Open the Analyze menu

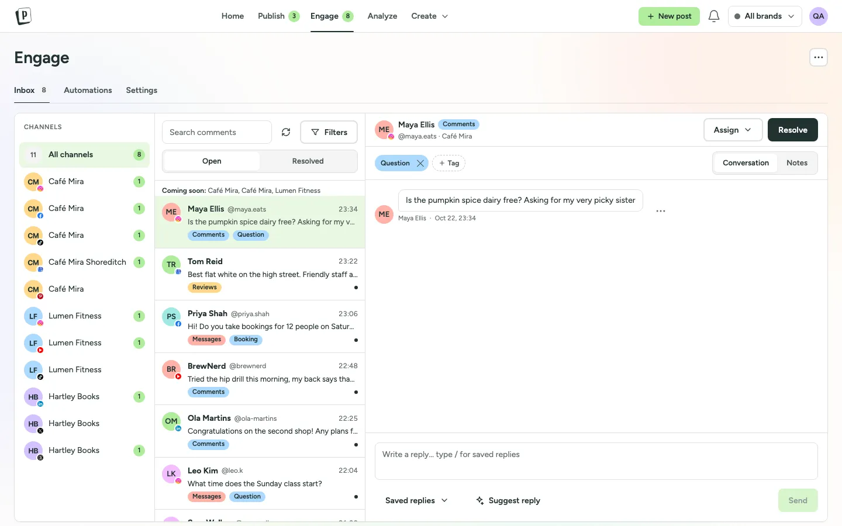(382, 16)
